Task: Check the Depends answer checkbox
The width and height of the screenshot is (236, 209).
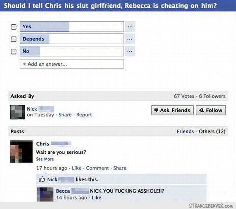Action: 14,39
